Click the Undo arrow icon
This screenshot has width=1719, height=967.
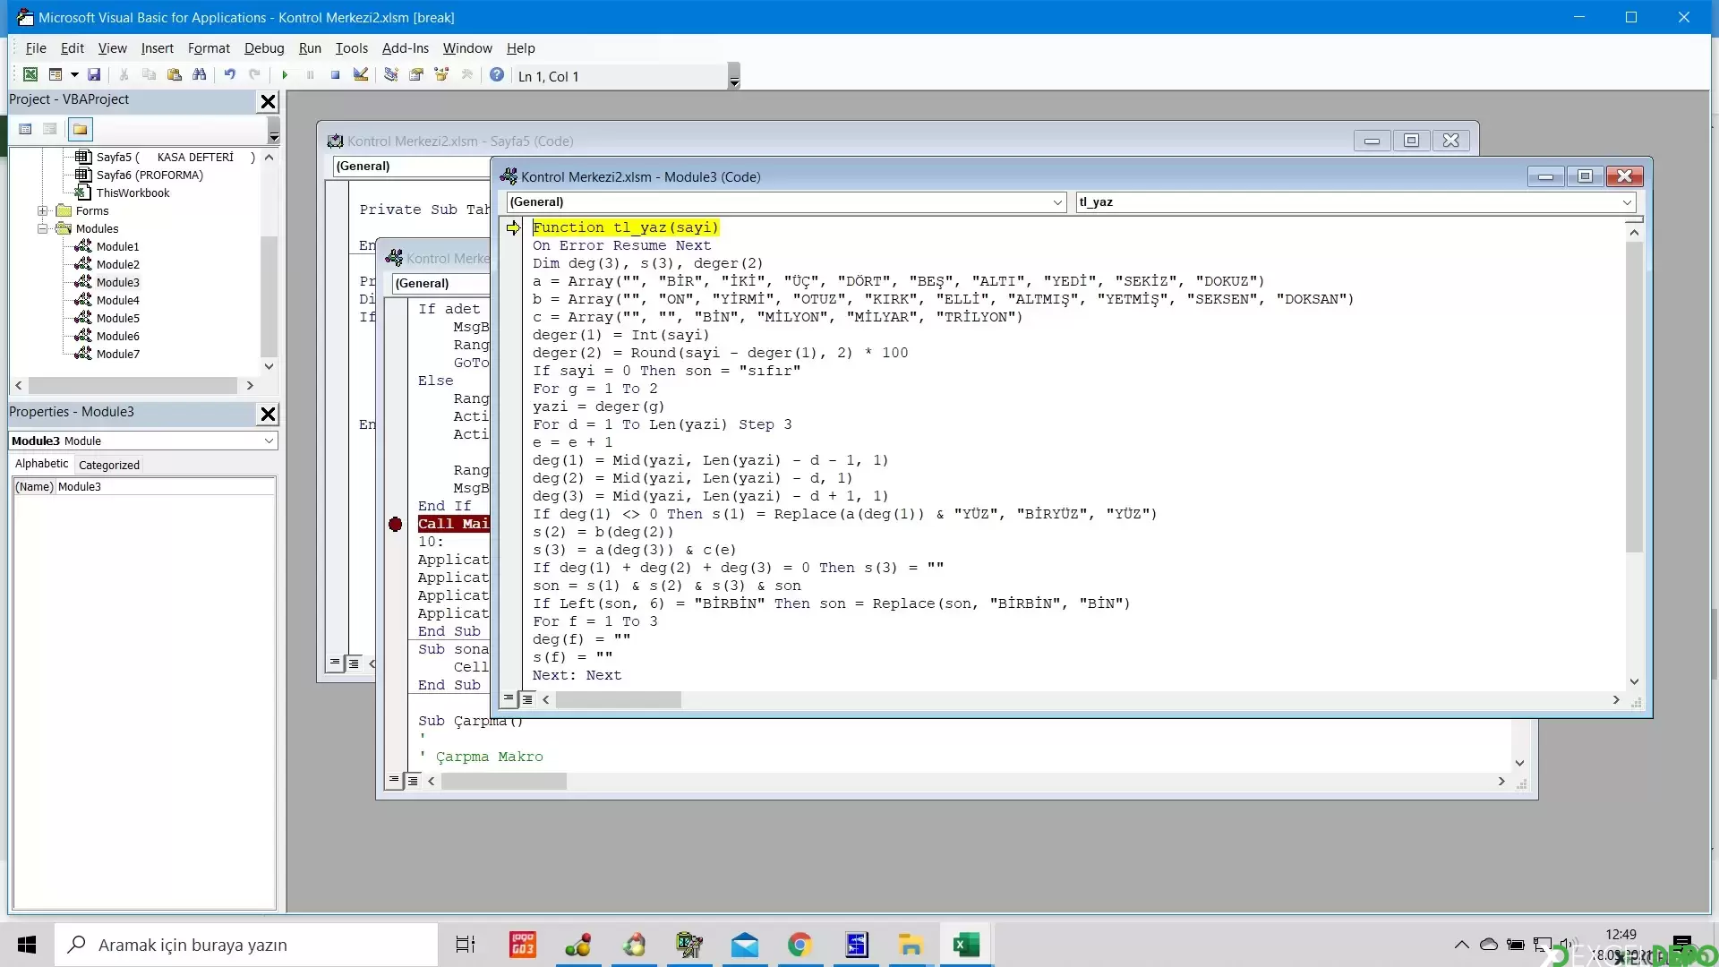tap(230, 75)
